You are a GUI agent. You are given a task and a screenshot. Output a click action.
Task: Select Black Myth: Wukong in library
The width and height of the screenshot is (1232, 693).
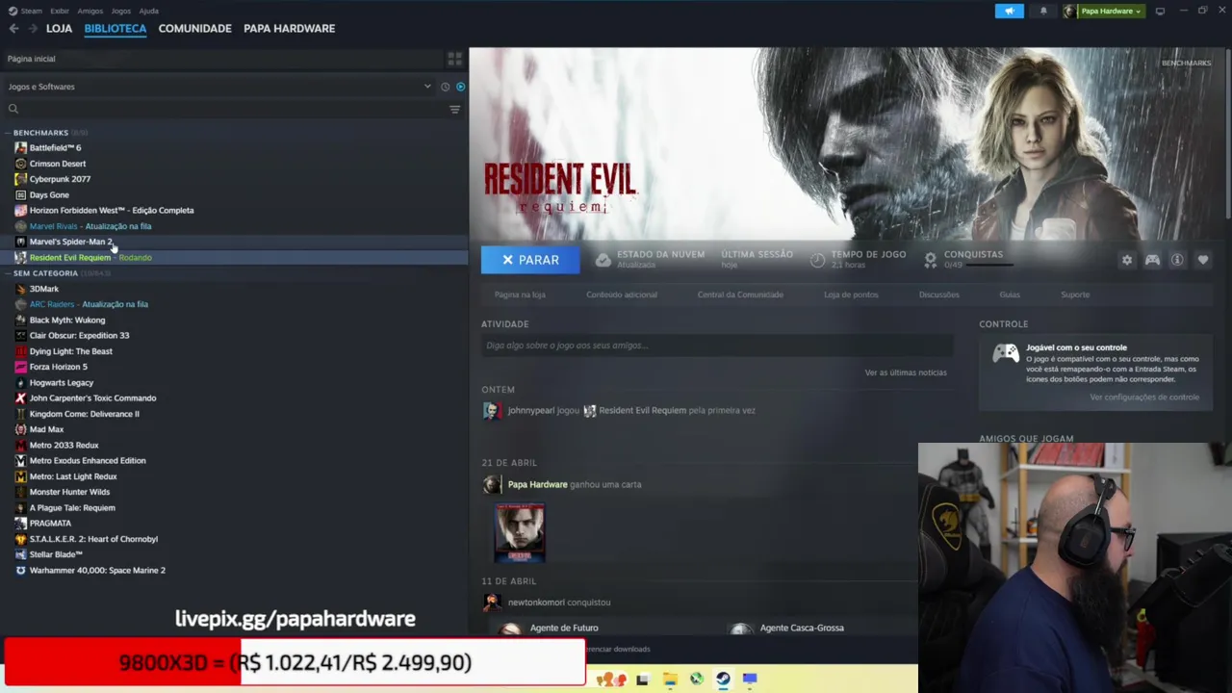pos(67,320)
